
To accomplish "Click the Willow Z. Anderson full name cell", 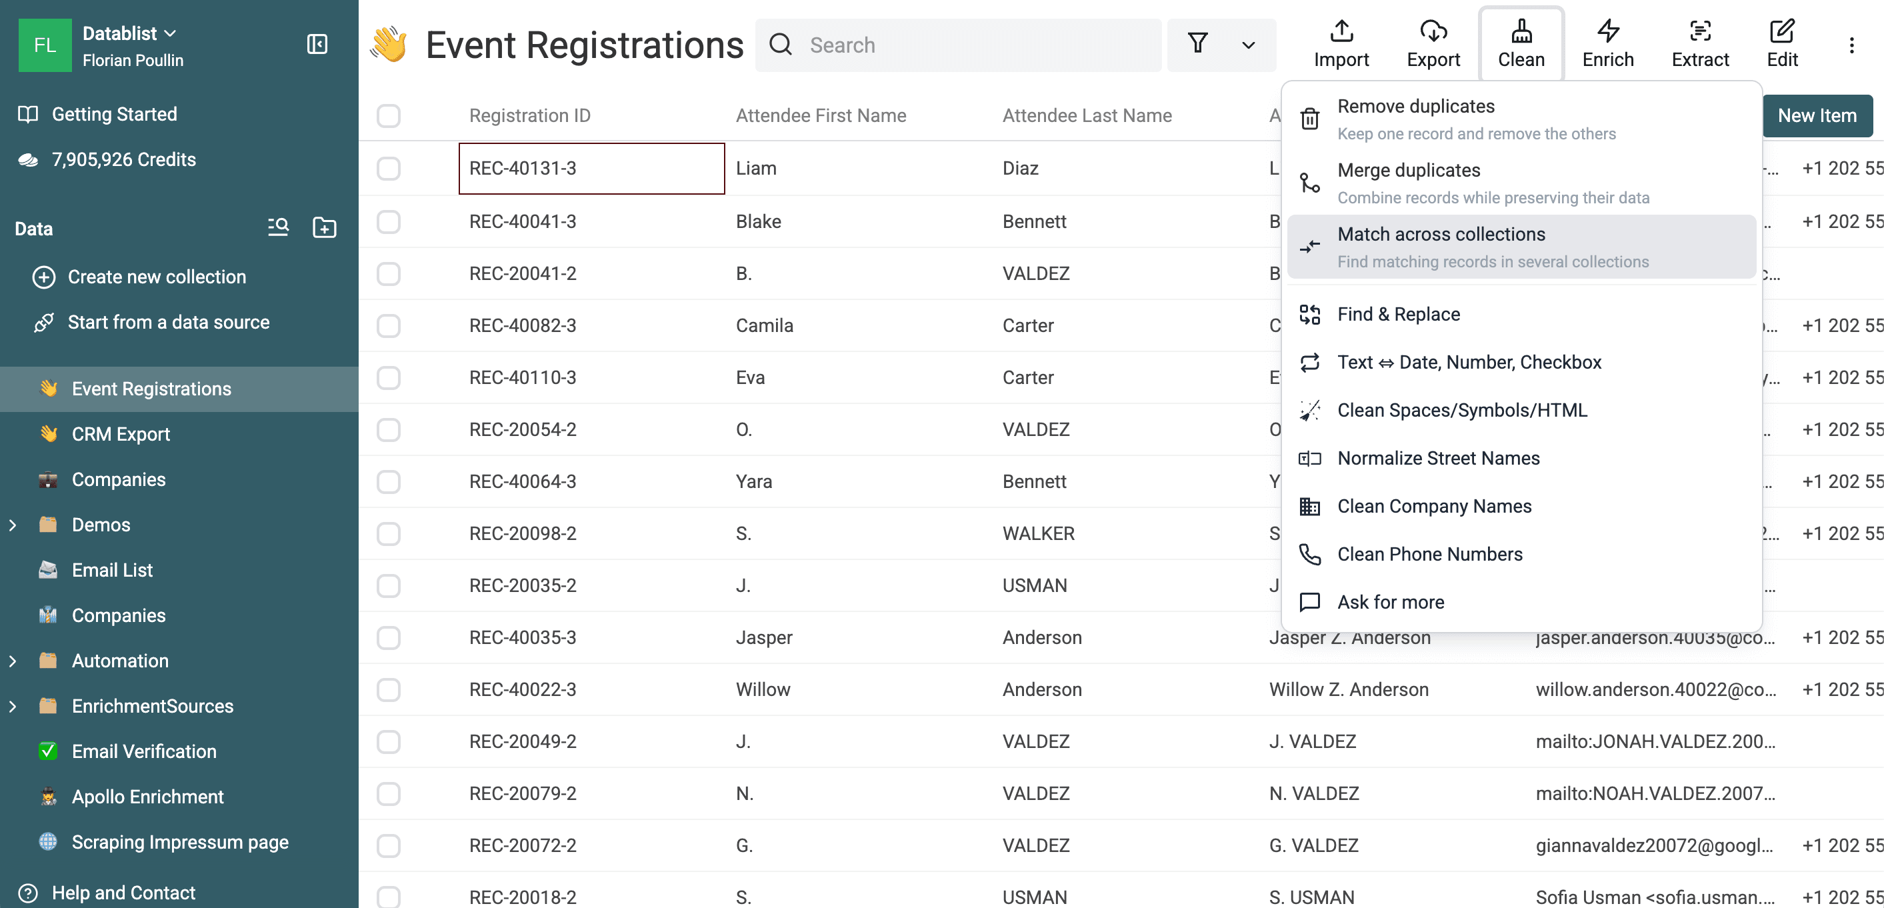I will (x=1392, y=689).
